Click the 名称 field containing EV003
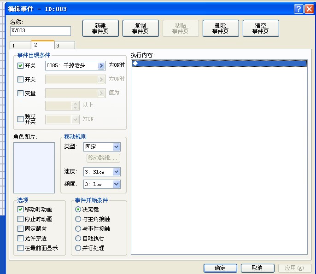The height and width of the screenshot is (274, 316). coord(41,31)
